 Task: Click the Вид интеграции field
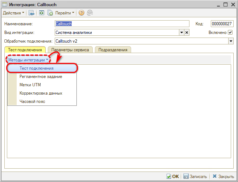click(x=117, y=32)
